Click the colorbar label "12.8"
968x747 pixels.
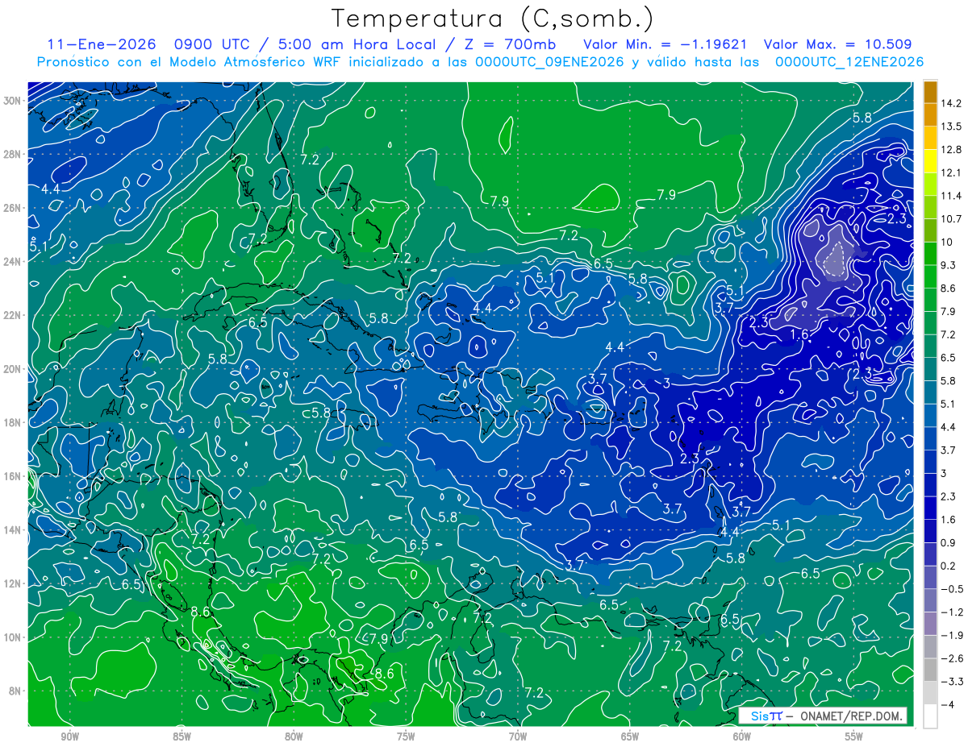(950, 150)
